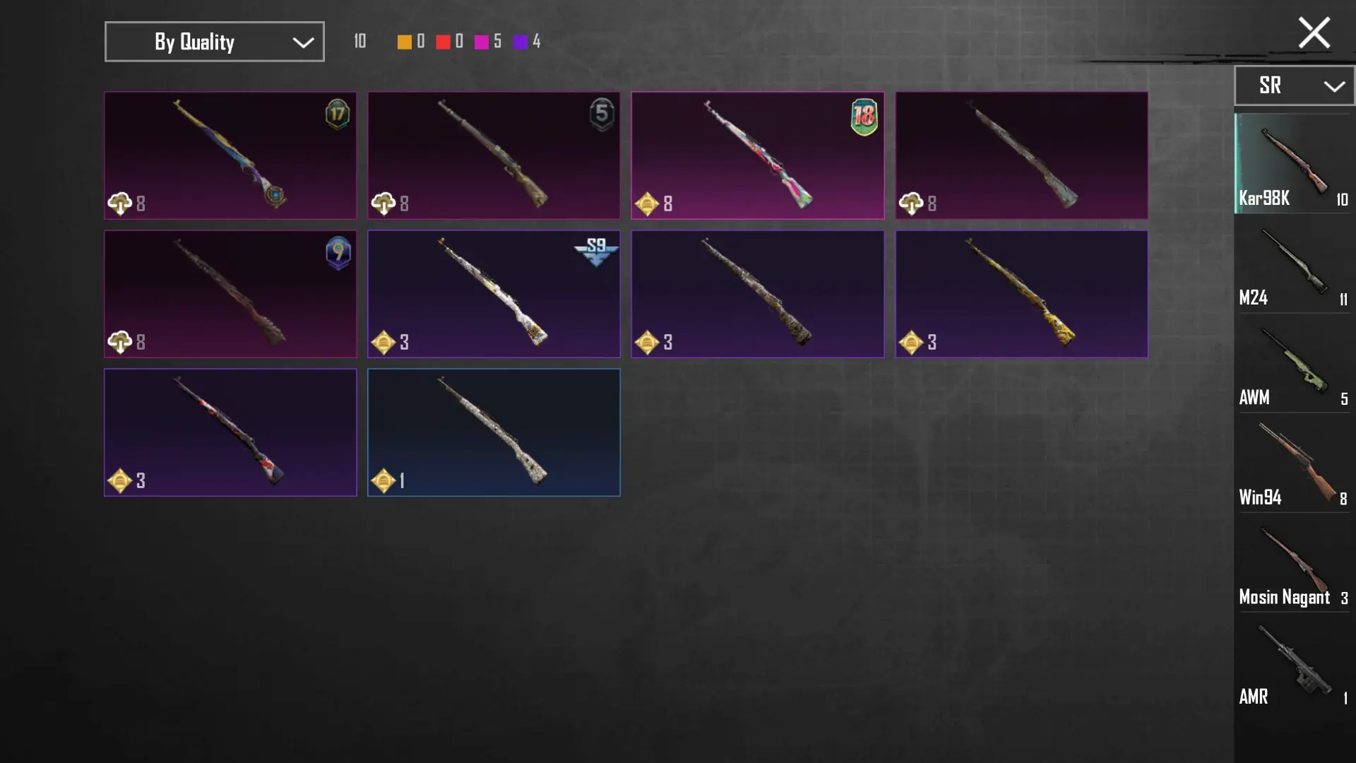1356x763 pixels.
Task: Select the M24 weapon in sidebar
Action: tap(1294, 264)
